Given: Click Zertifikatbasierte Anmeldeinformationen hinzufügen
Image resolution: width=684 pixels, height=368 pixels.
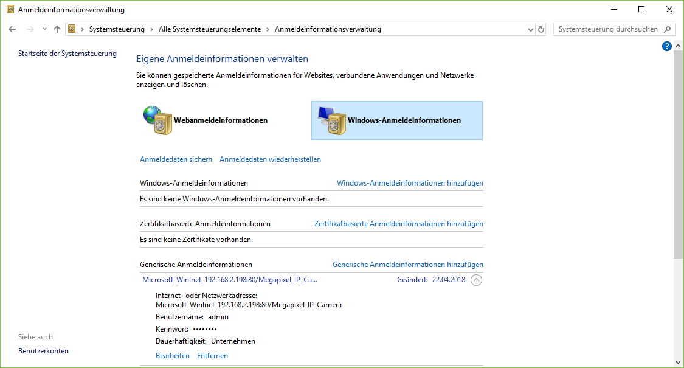Looking at the screenshot, I should pyautogui.click(x=399, y=224).
